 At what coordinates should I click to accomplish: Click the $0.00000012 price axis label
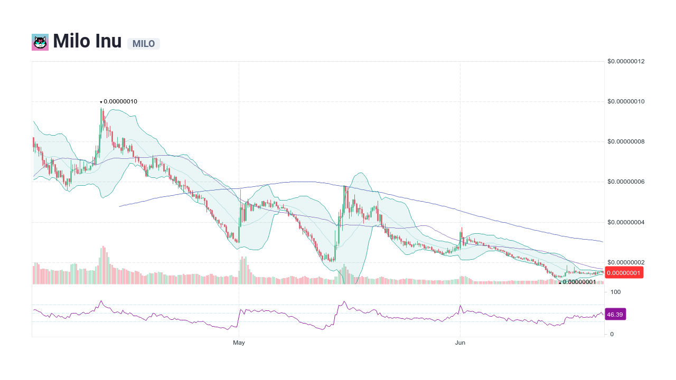(x=625, y=61)
